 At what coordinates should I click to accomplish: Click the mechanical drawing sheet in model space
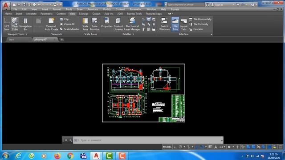[143, 93]
